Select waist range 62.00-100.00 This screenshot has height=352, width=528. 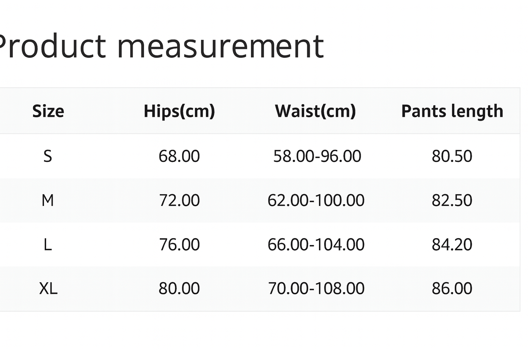click(x=316, y=201)
